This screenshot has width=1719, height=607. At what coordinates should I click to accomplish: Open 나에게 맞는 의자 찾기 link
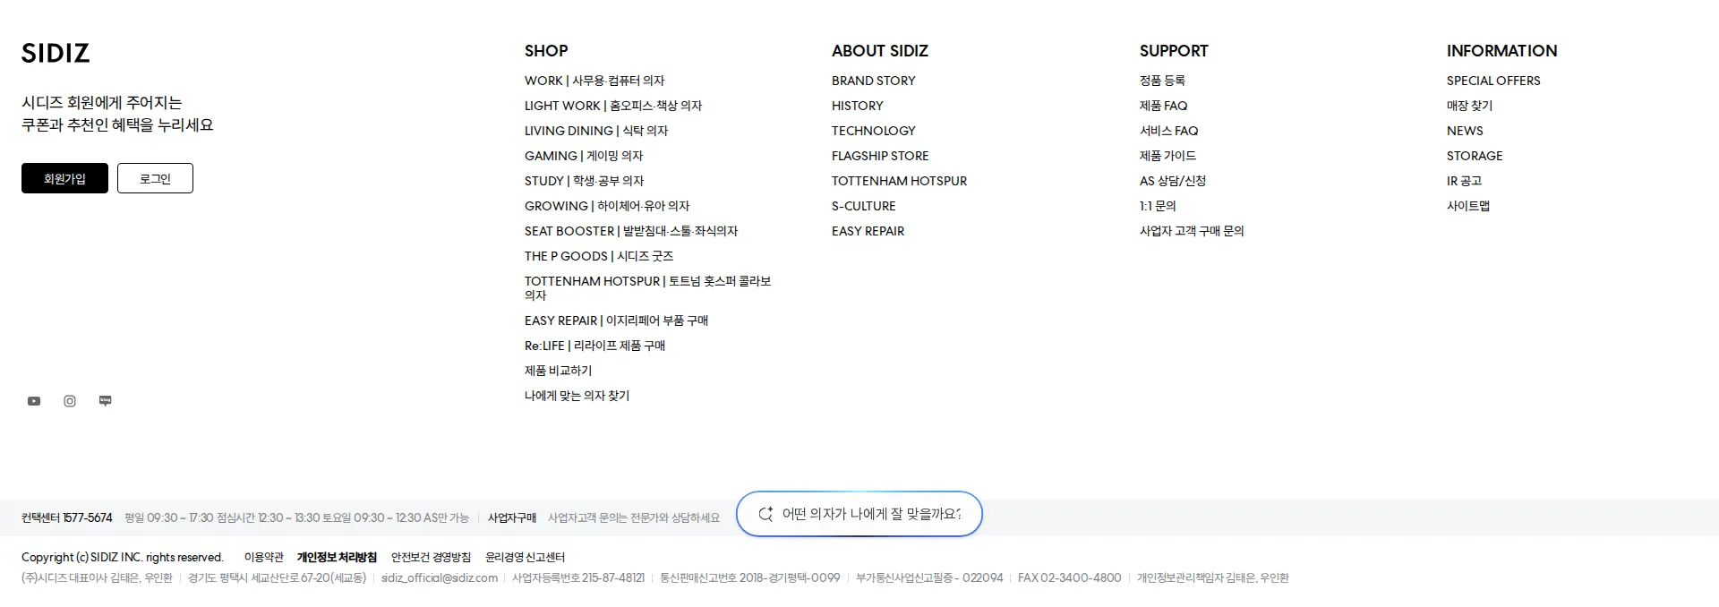point(577,396)
